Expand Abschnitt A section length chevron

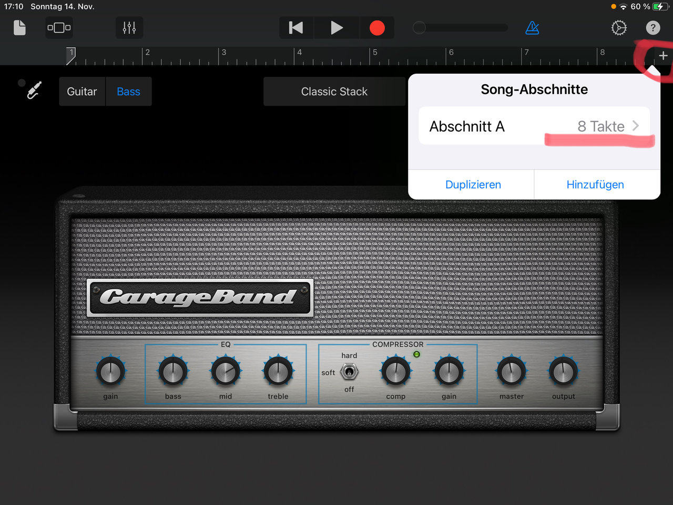tap(635, 126)
